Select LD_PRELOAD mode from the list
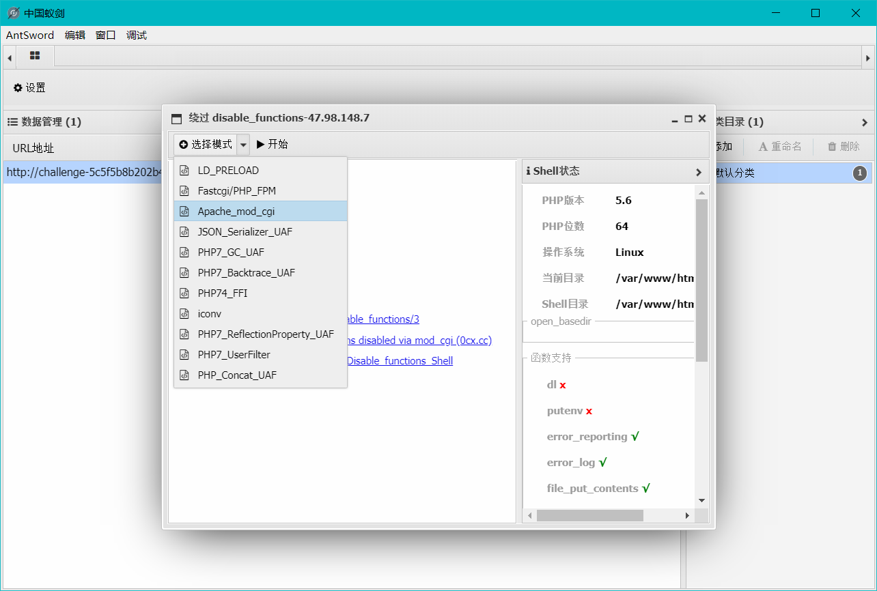 pyautogui.click(x=228, y=171)
